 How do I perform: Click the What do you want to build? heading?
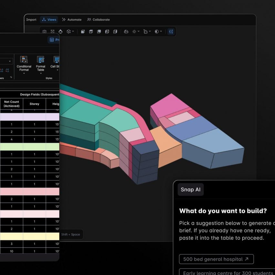coord(223,211)
